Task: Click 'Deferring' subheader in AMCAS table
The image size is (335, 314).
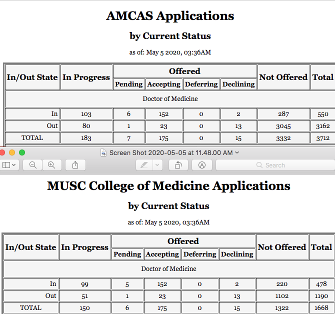Action: (201, 84)
